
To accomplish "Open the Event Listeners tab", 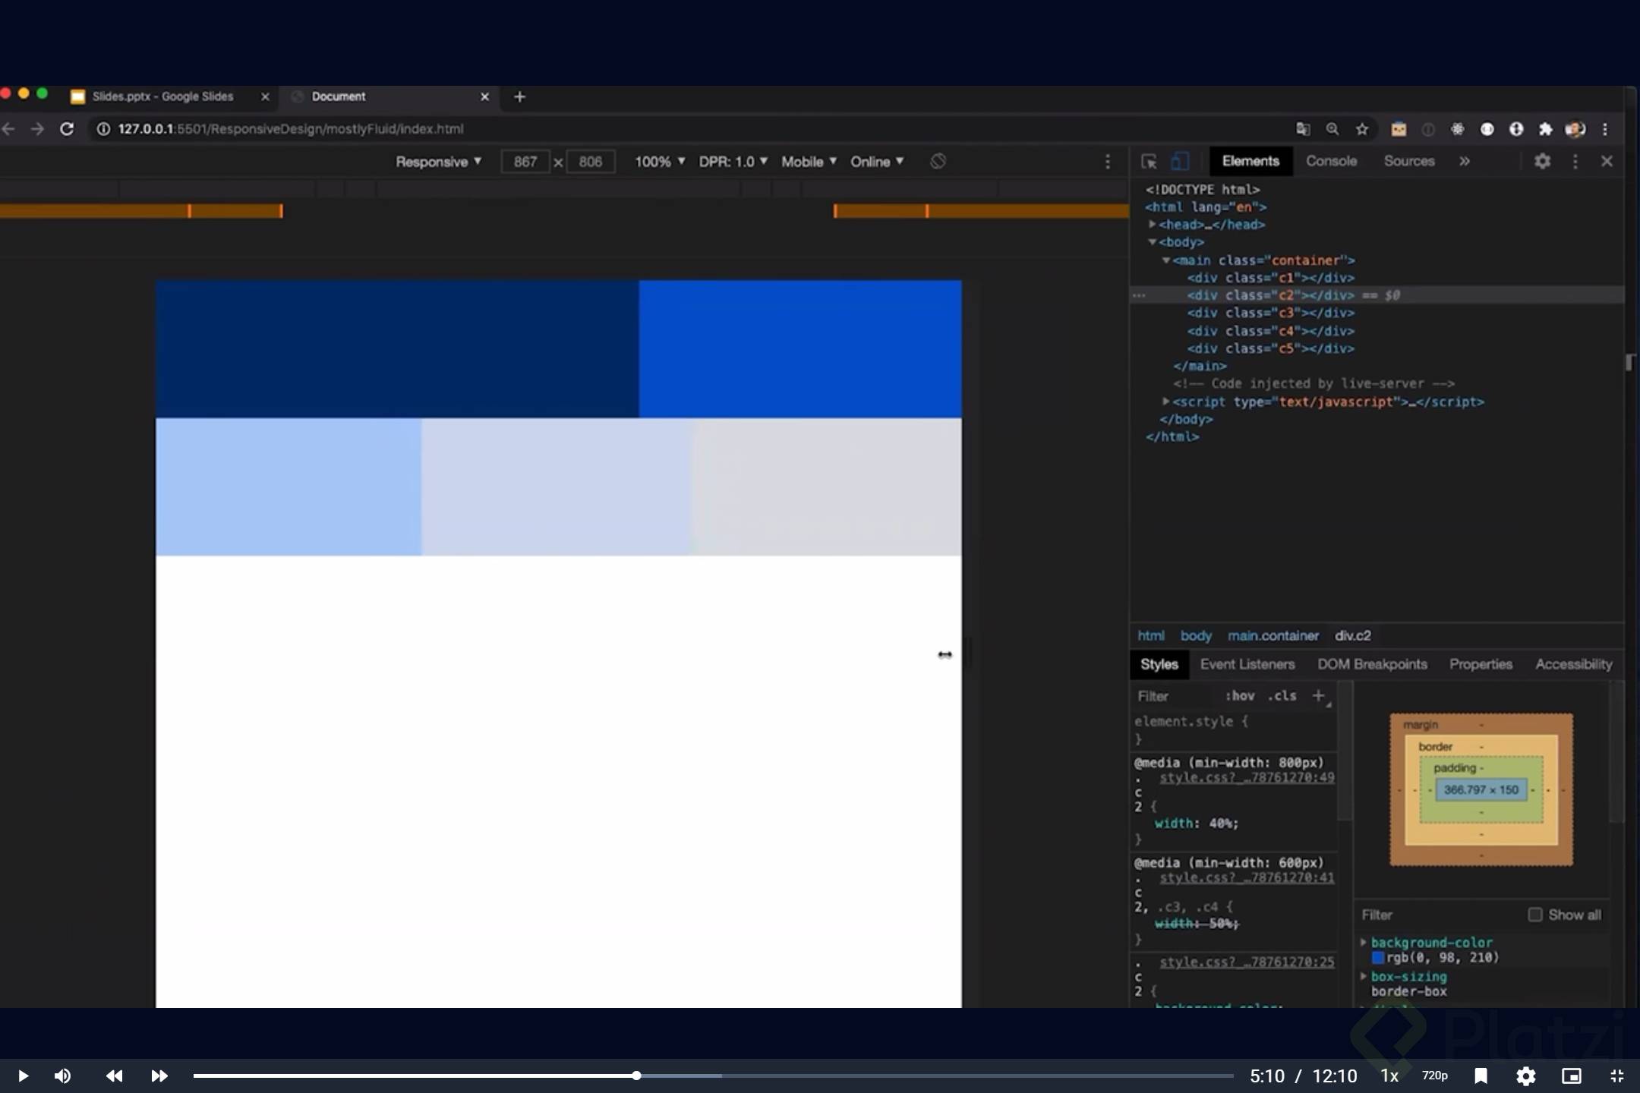I will tap(1247, 664).
